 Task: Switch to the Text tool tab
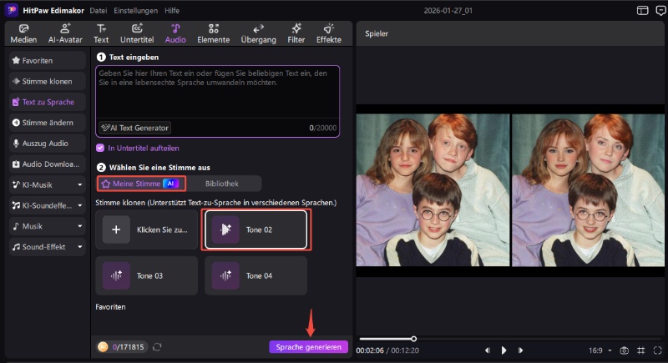[101, 33]
